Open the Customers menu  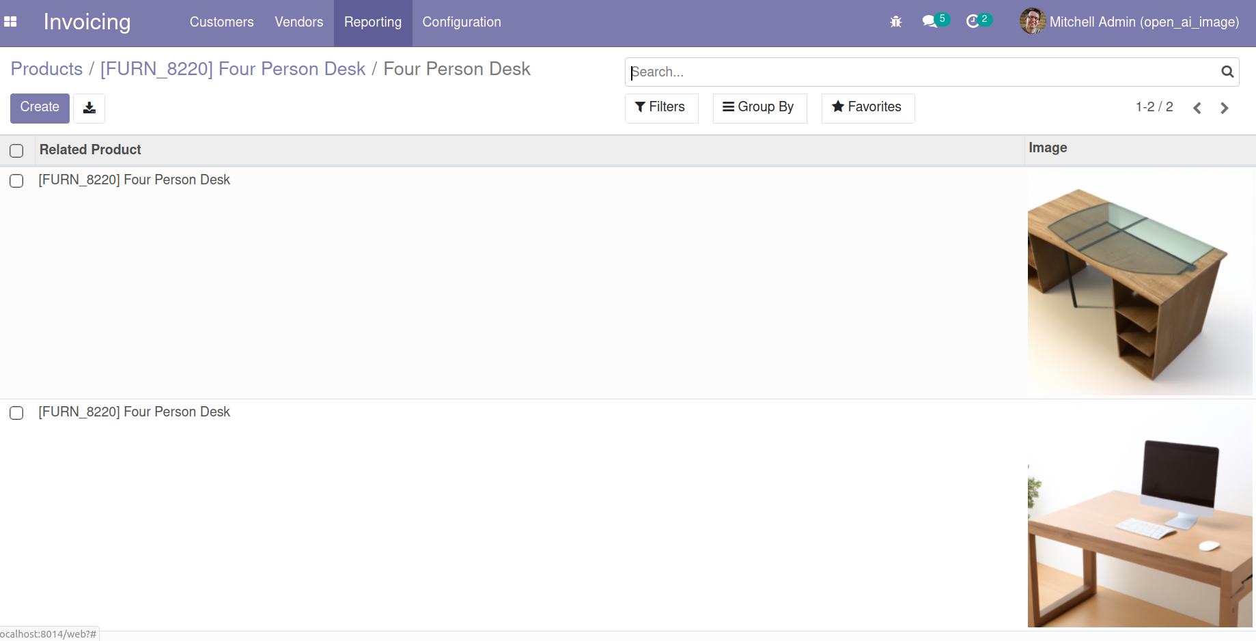(221, 22)
